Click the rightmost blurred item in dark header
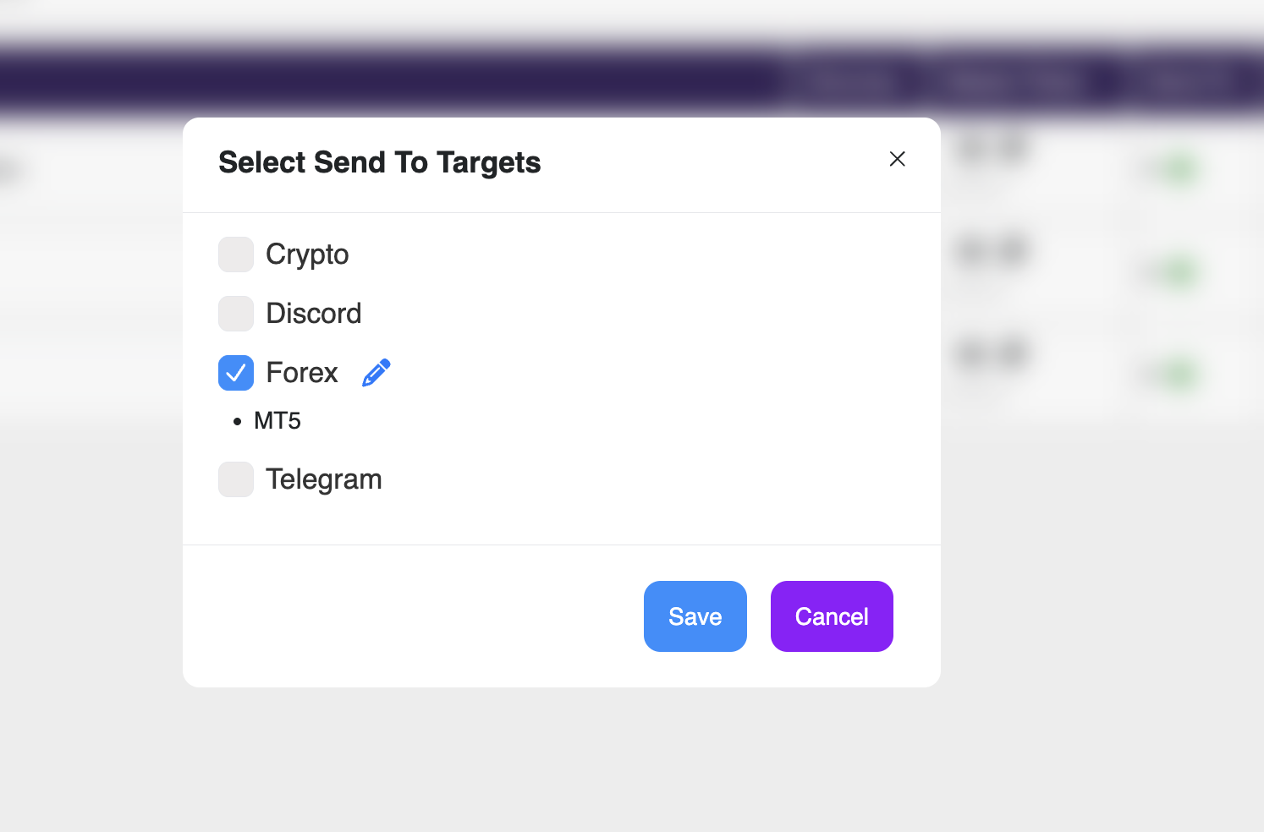The width and height of the screenshot is (1264, 832). point(1189,83)
